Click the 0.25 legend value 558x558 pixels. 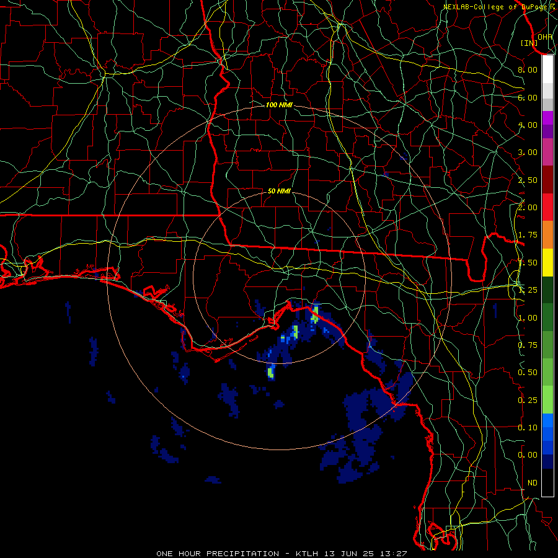[x=528, y=401]
